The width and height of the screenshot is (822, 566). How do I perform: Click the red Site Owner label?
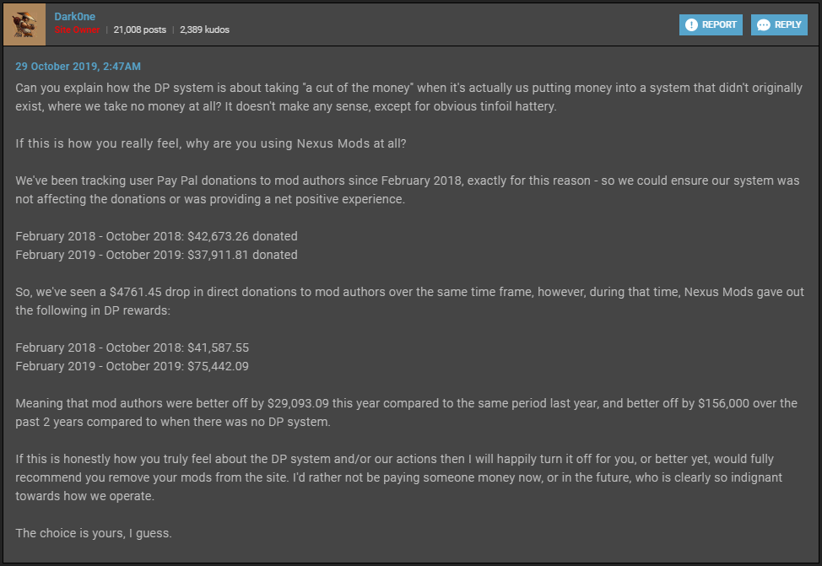[77, 30]
